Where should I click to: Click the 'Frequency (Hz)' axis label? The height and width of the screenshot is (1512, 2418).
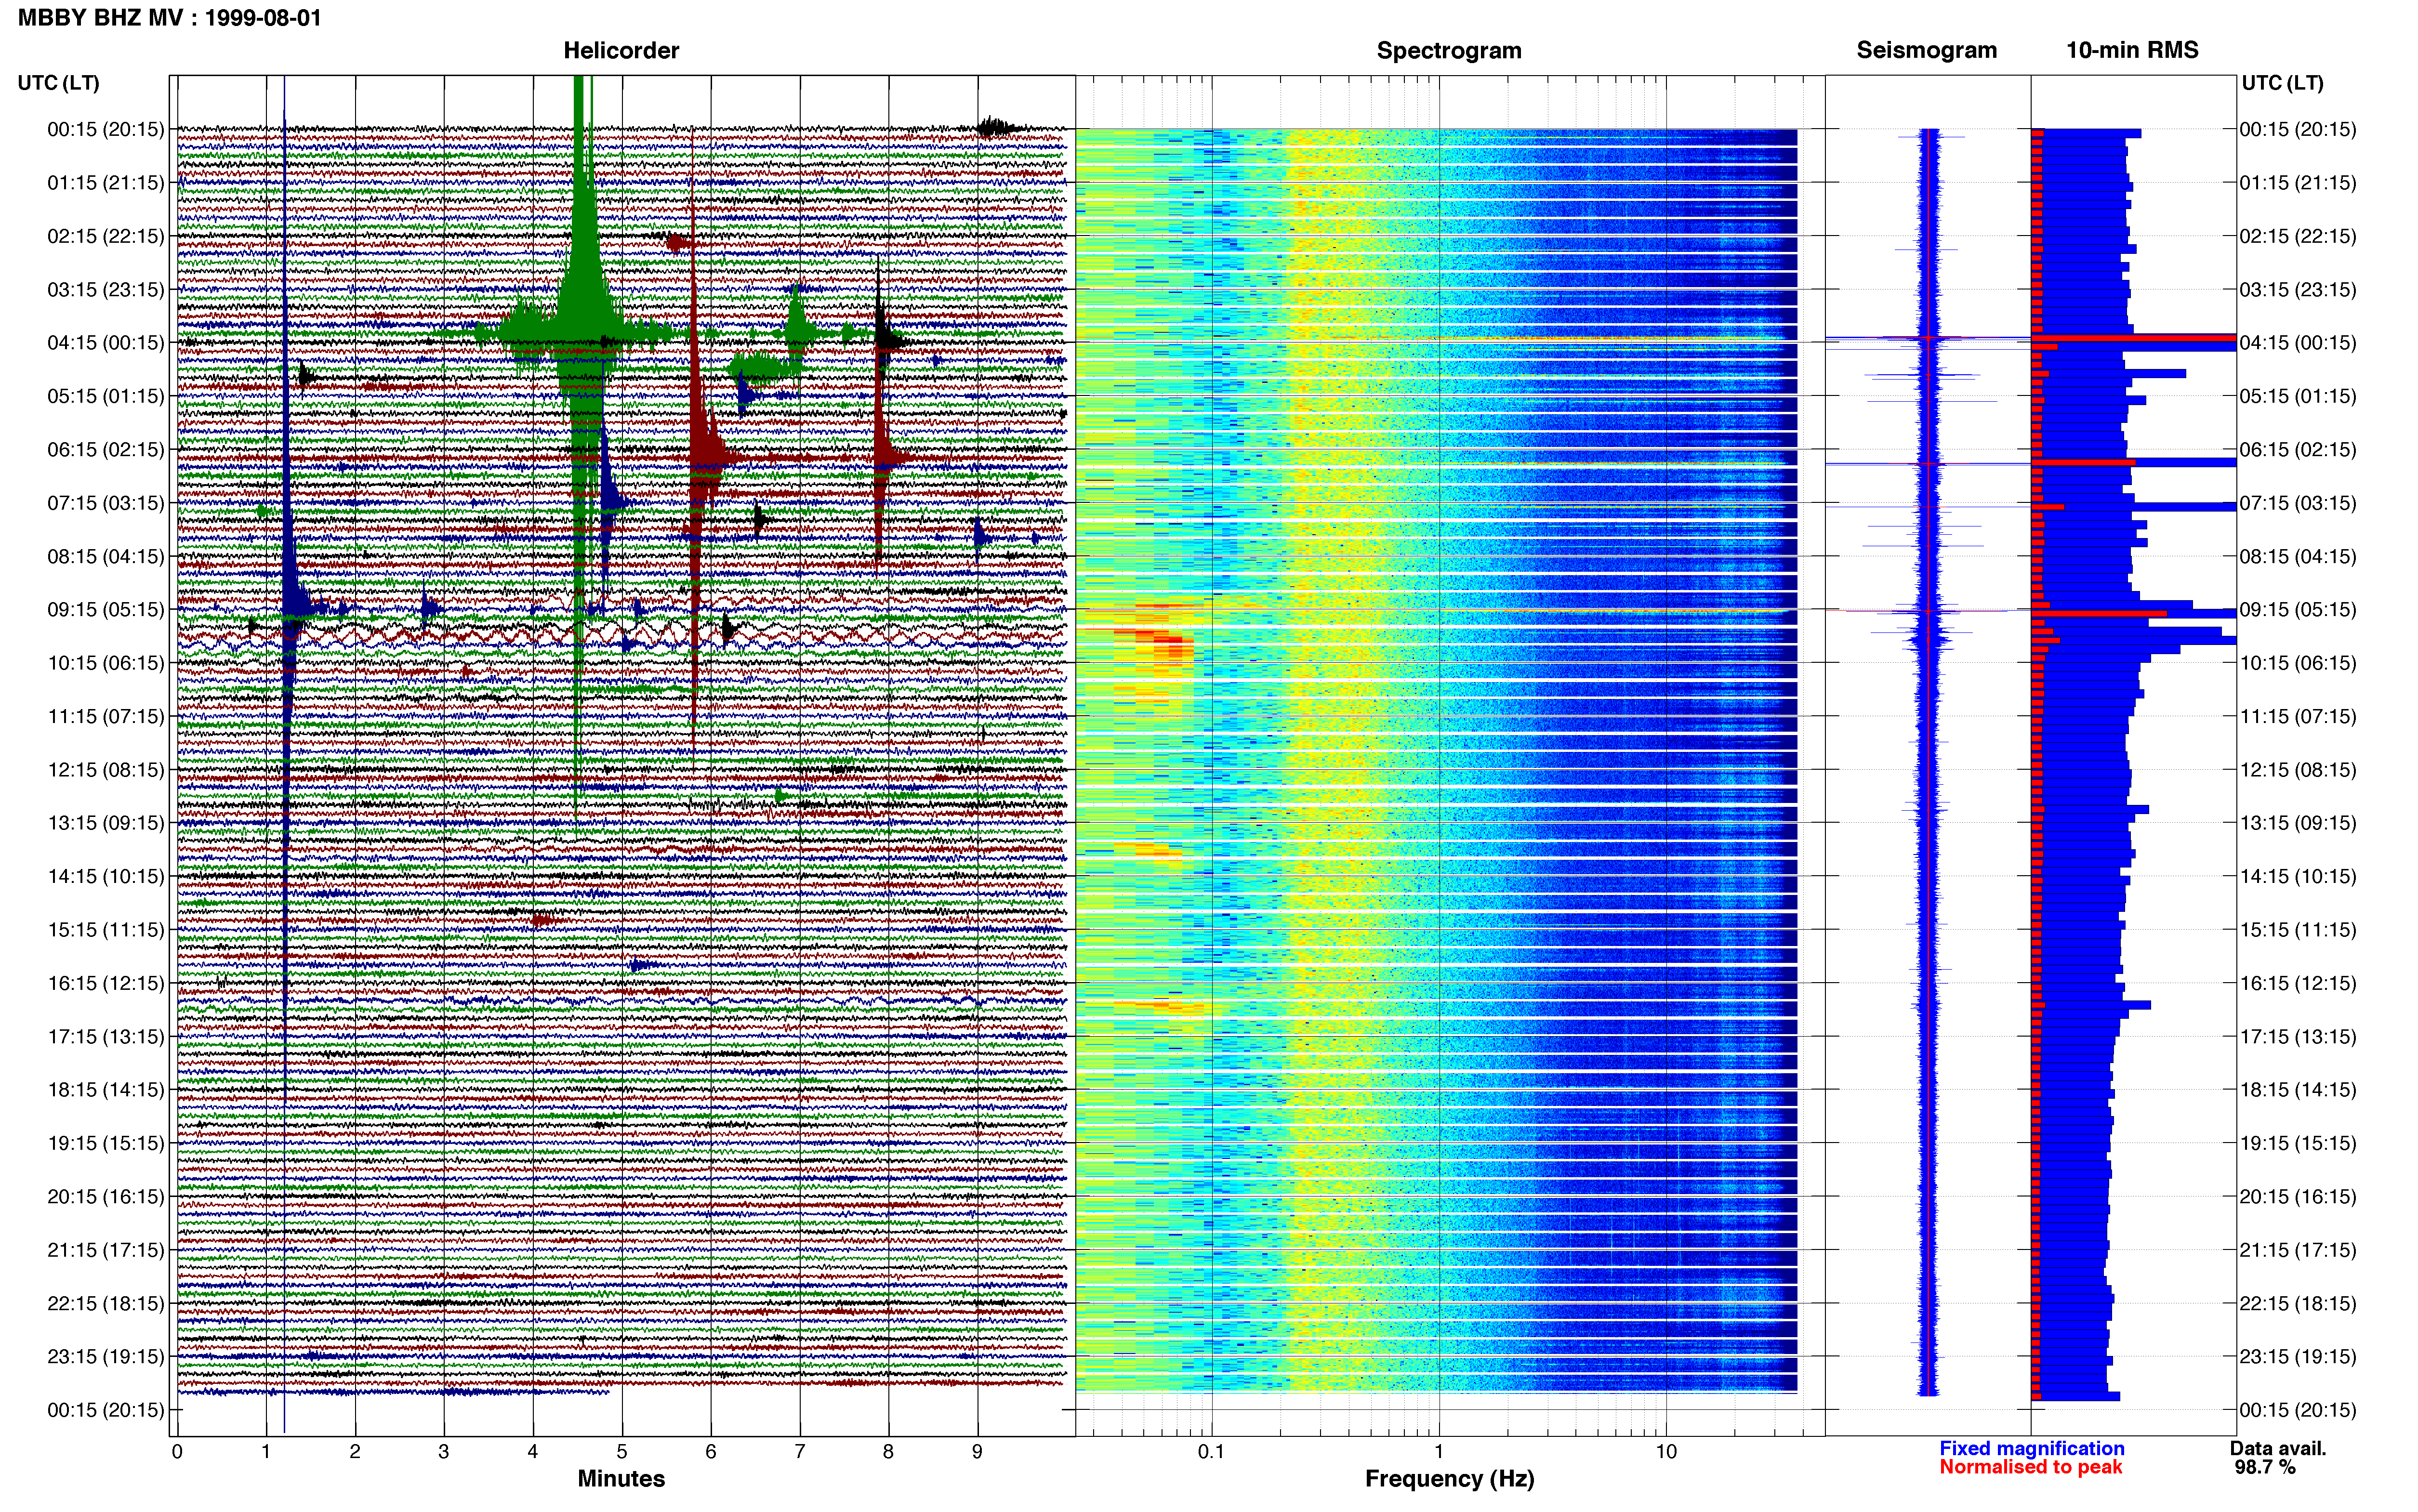coord(1450,1478)
